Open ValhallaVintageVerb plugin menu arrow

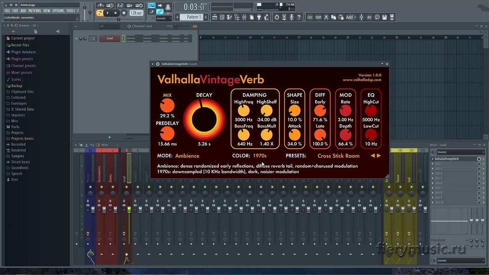(x=152, y=64)
